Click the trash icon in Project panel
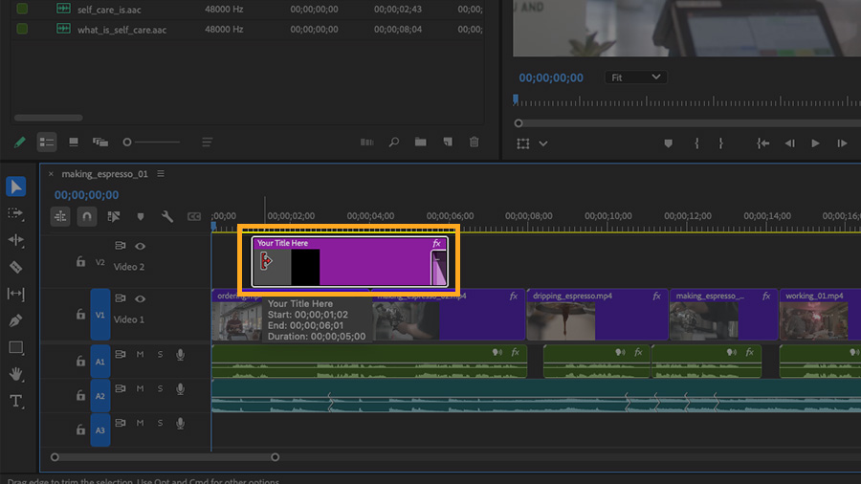Image resolution: width=861 pixels, height=484 pixels. tap(474, 143)
